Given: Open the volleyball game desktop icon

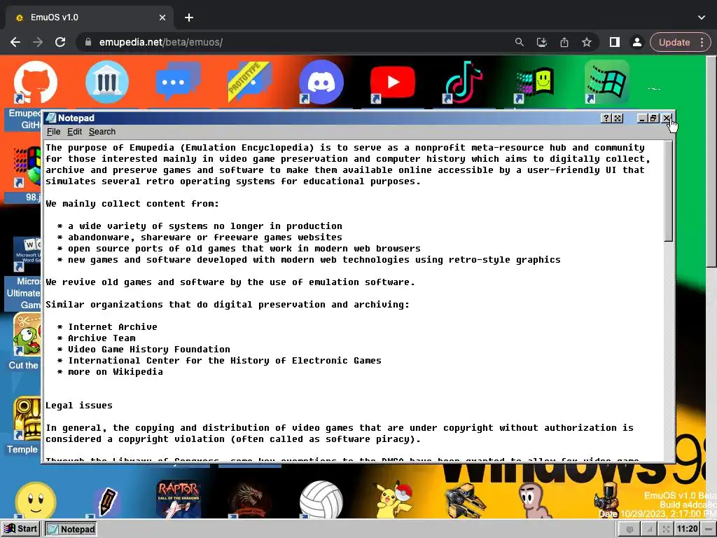Looking at the screenshot, I should click(x=321, y=499).
